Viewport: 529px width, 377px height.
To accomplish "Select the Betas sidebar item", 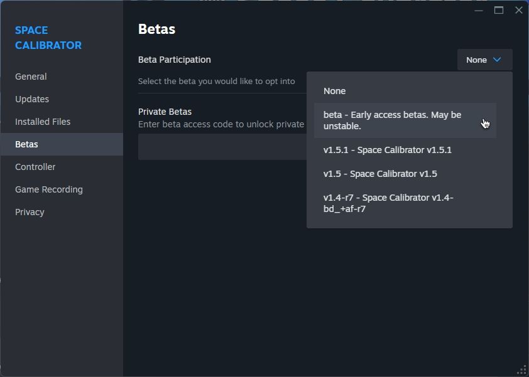I will click(x=62, y=144).
